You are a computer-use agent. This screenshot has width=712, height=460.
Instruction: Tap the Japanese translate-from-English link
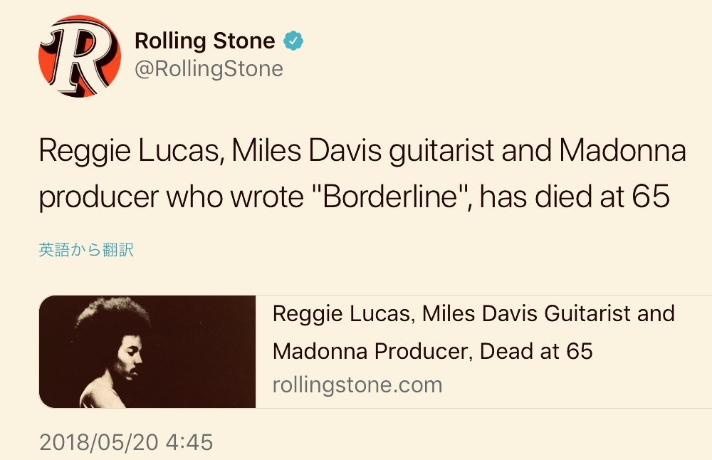(x=86, y=250)
